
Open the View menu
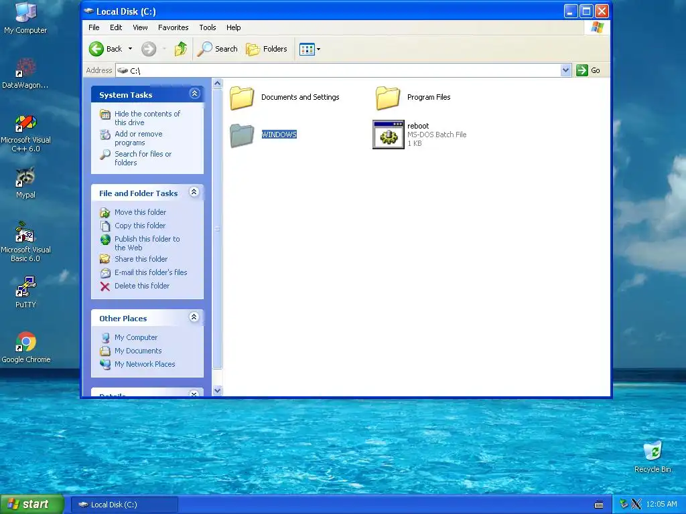coord(140,27)
